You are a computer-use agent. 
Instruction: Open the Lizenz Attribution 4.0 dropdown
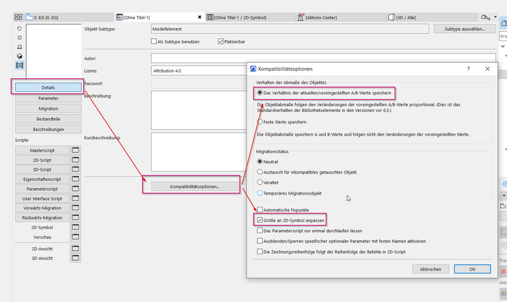[x=199, y=71]
